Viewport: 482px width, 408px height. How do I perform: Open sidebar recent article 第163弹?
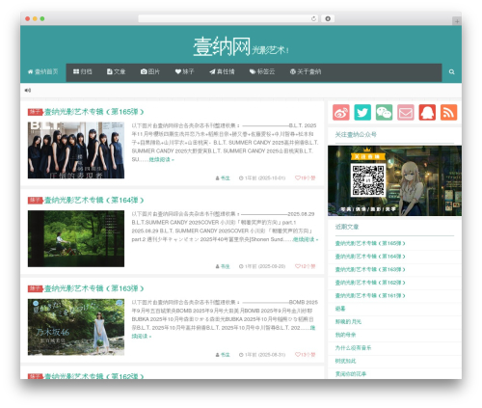(x=370, y=269)
